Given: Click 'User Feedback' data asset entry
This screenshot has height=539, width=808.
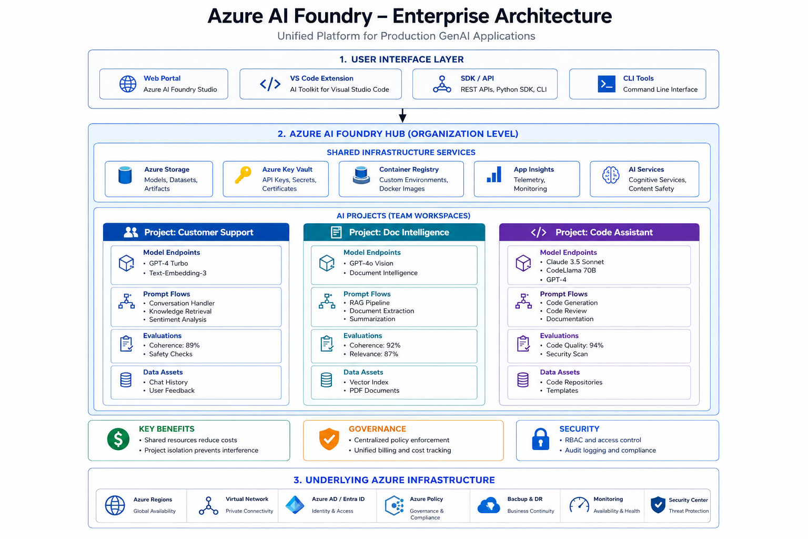Looking at the screenshot, I should (172, 391).
